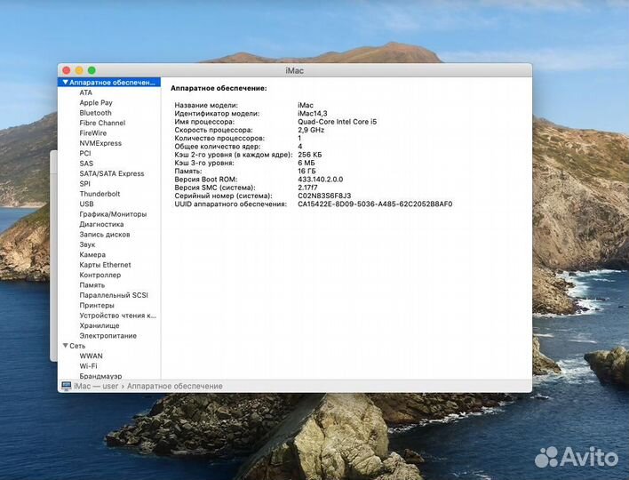
Task: Open the Thunderbolt entry
Action: [x=100, y=194]
